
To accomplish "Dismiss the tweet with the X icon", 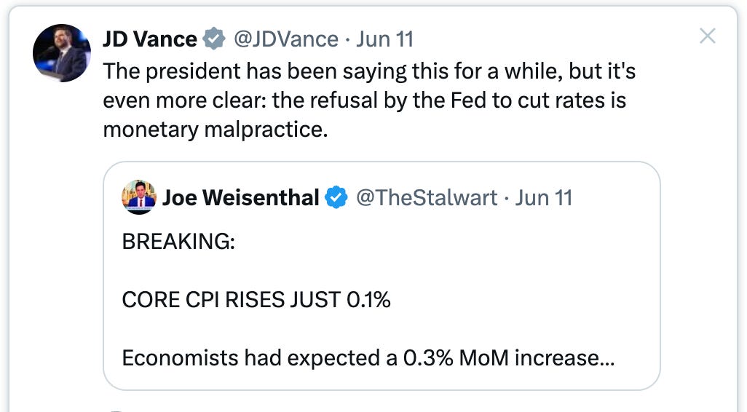I will click(707, 36).
